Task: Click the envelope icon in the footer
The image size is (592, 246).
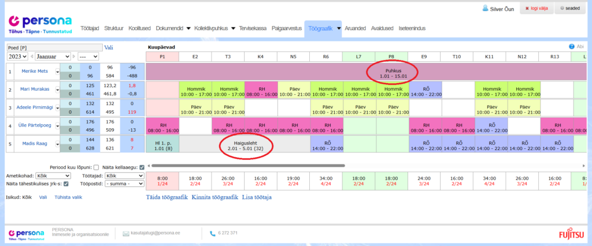Action: pos(126,233)
